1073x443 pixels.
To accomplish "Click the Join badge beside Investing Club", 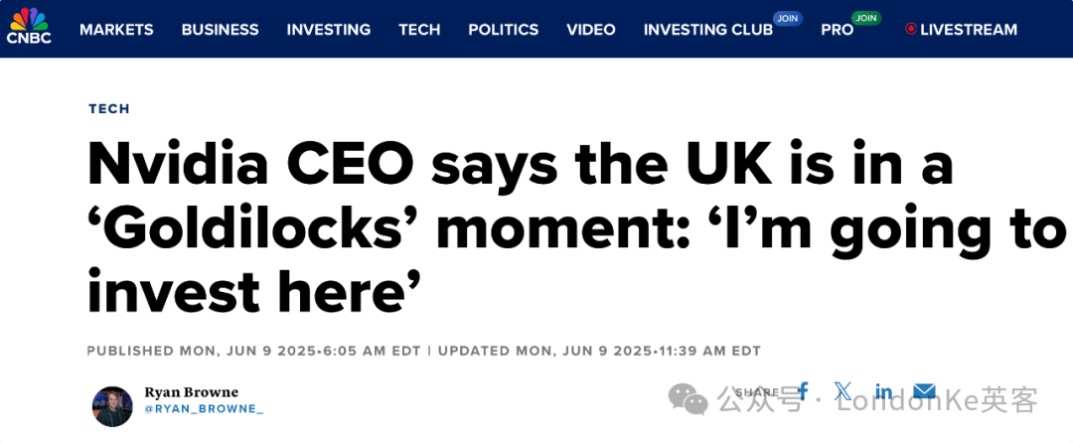I will [788, 19].
